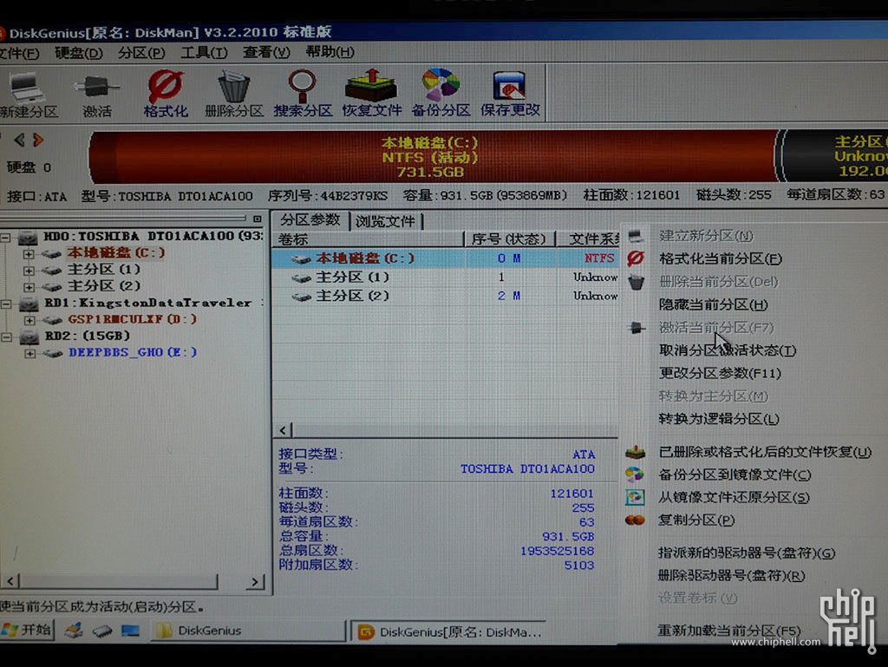The width and height of the screenshot is (888, 667).
Task: Choose 隐藏当前分区(H) from context menu
Action: click(713, 304)
